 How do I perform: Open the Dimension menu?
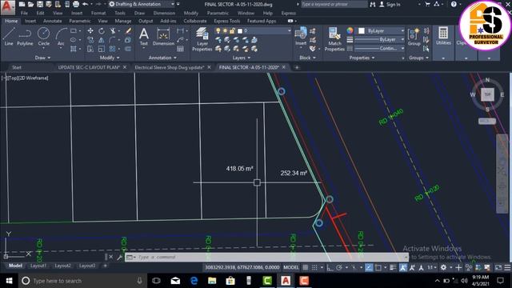tap(164, 13)
